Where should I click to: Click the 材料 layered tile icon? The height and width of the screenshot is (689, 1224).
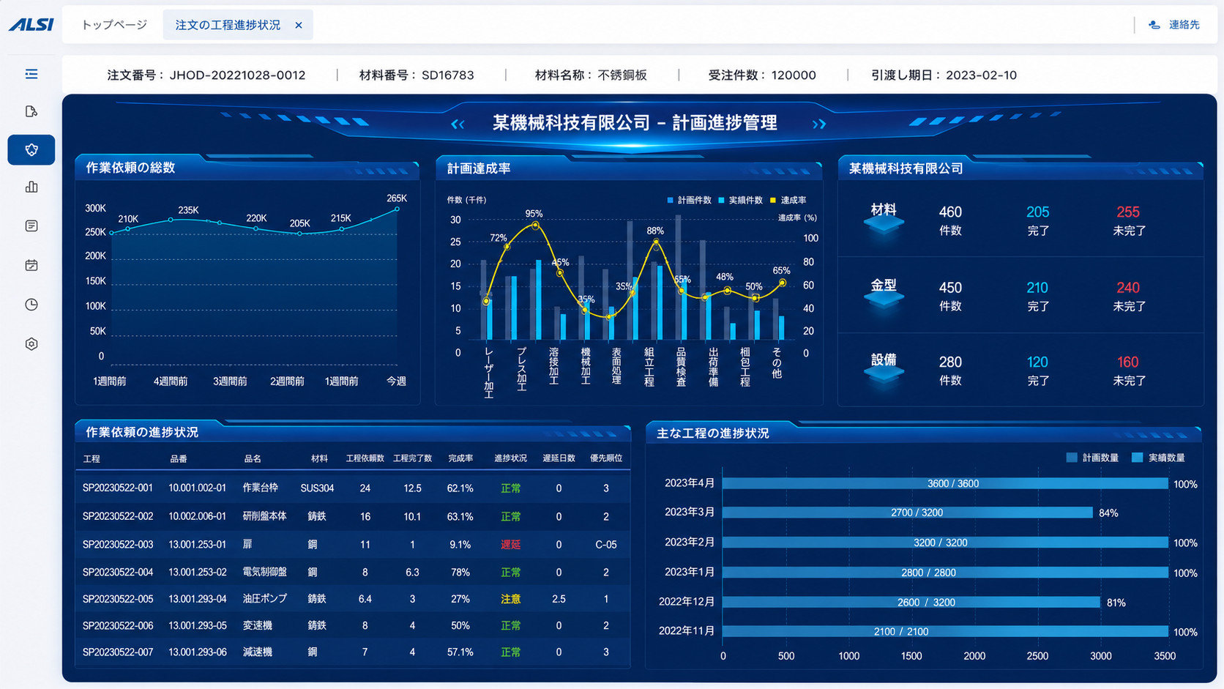pyautogui.click(x=884, y=223)
